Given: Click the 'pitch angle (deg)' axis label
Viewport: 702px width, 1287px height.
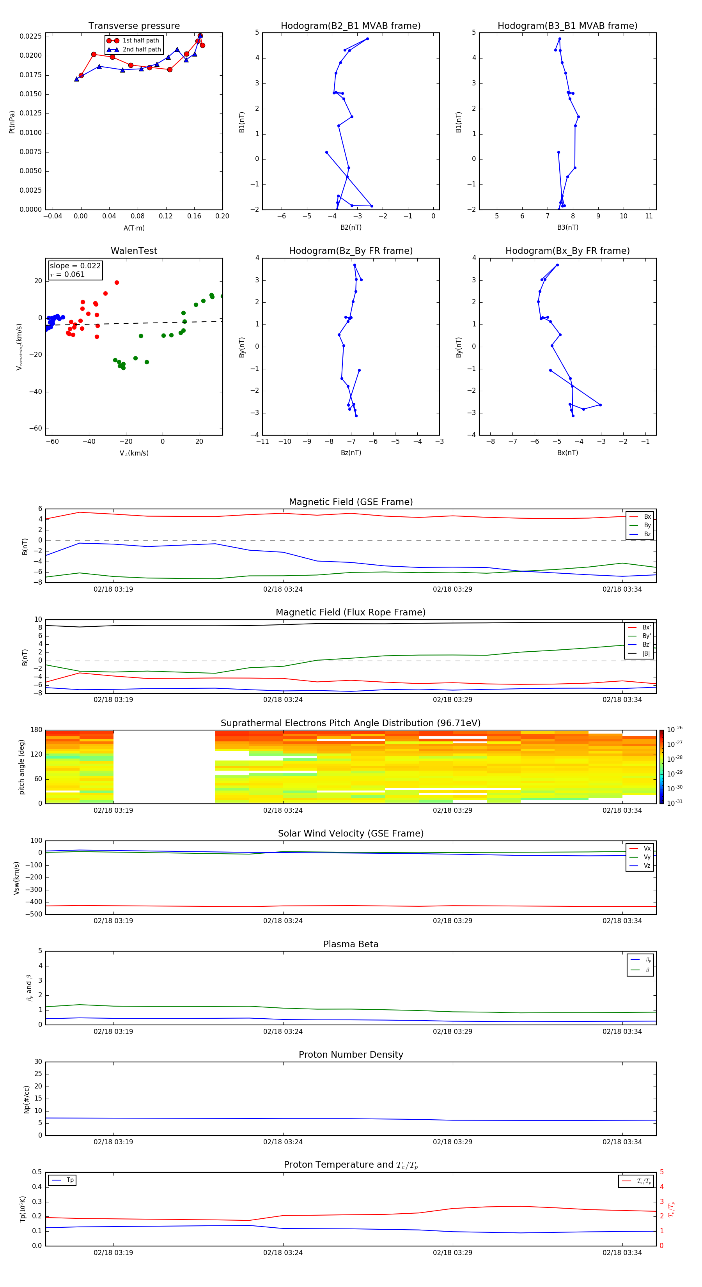Looking at the screenshot, I should (21, 767).
